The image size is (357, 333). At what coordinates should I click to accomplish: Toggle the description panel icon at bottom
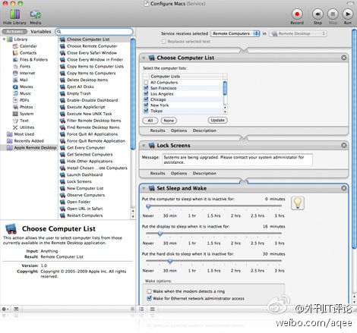pyautogui.click(x=16, y=309)
